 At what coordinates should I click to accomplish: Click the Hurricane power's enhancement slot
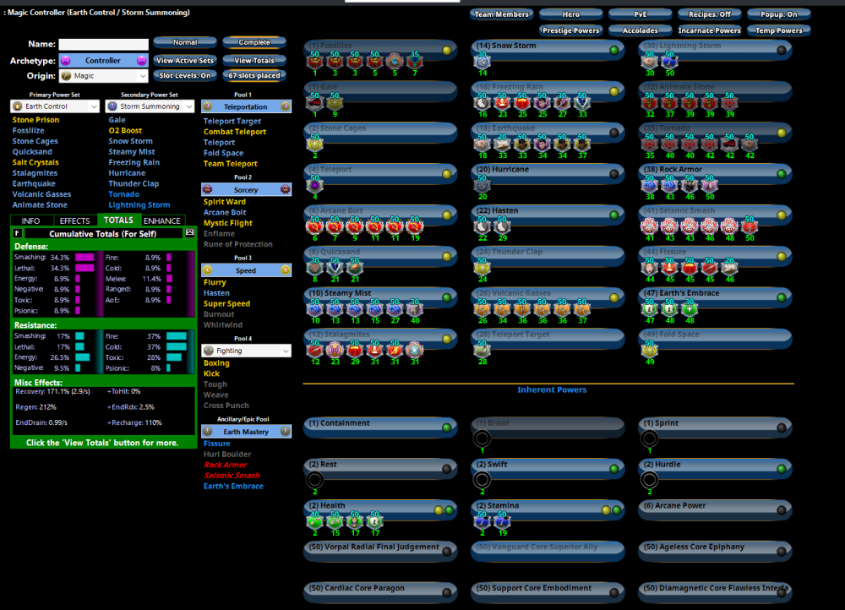[482, 185]
